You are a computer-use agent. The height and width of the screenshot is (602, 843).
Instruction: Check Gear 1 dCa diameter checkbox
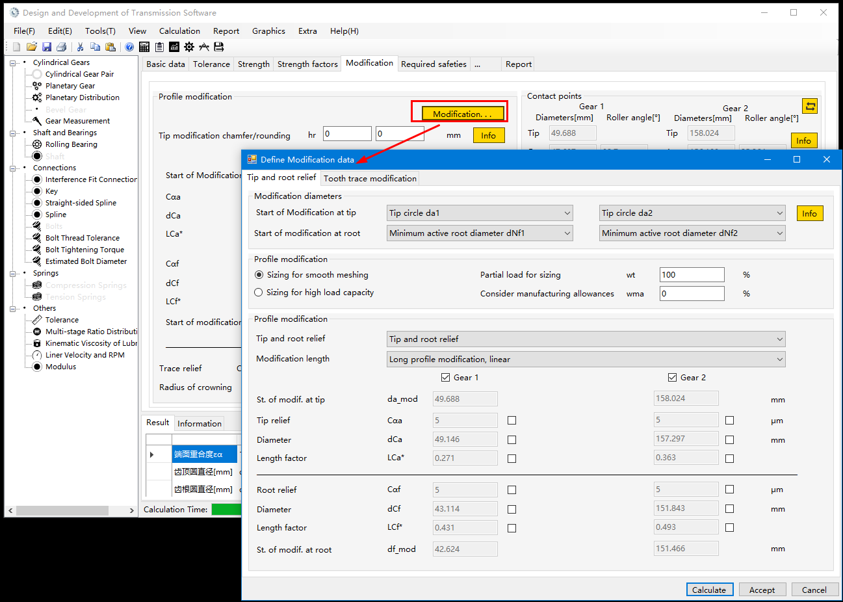click(x=512, y=440)
